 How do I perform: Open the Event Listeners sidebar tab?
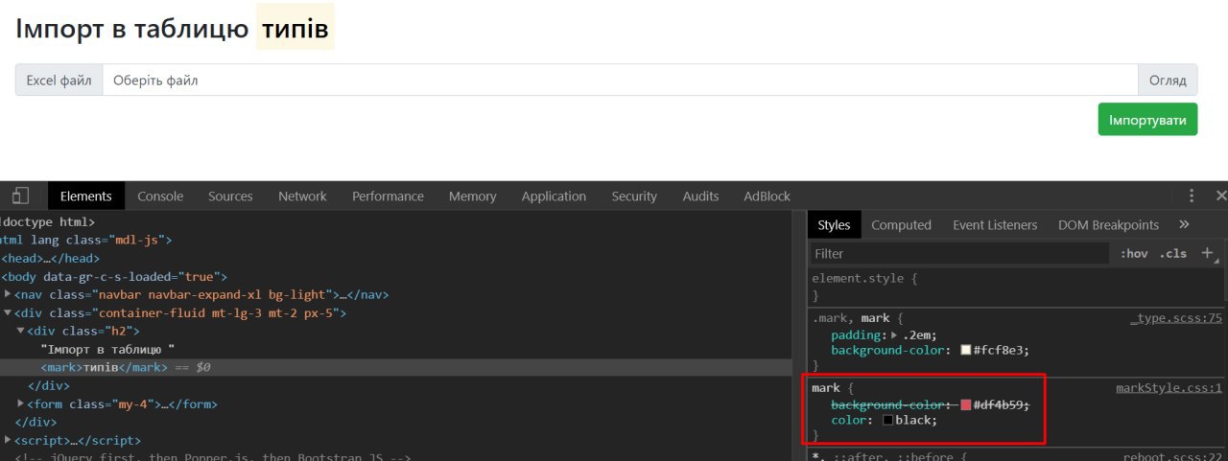(x=995, y=224)
